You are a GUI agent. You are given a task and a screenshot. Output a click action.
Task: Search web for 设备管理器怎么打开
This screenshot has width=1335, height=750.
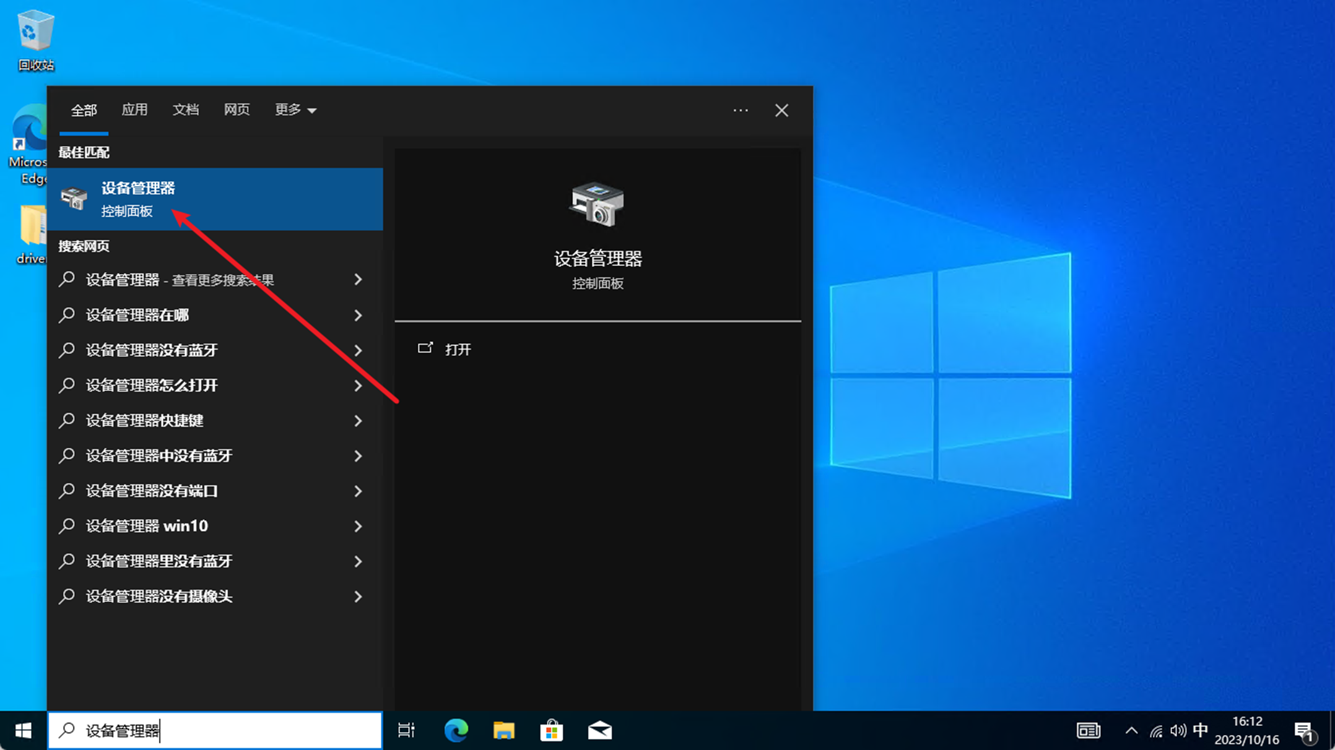[x=152, y=386]
